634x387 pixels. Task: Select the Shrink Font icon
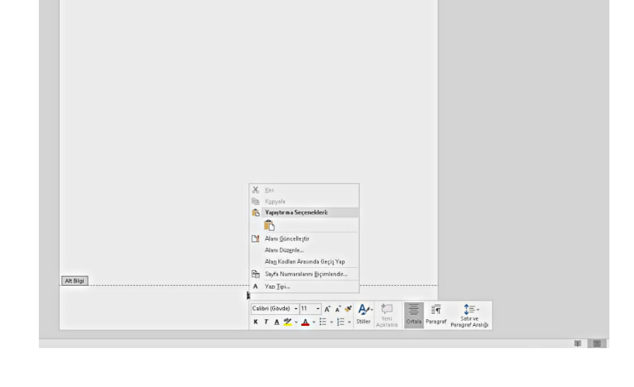click(336, 309)
